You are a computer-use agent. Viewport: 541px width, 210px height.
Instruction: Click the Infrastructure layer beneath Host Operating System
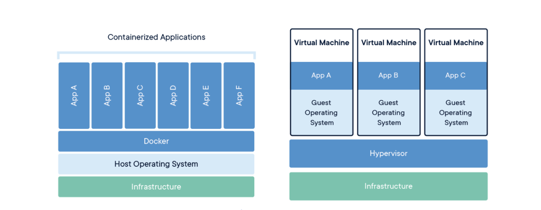156,187
